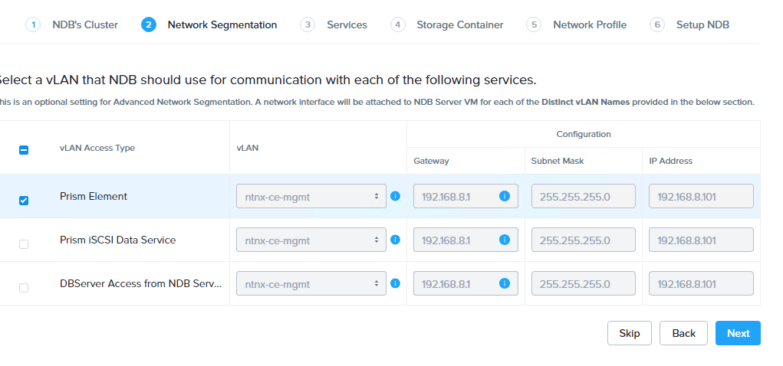Image resolution: width=783 pixels, height=366 pixels.
Task: Click info icon in DBServer Access gateway field
Action: click(x=505, y=283)
